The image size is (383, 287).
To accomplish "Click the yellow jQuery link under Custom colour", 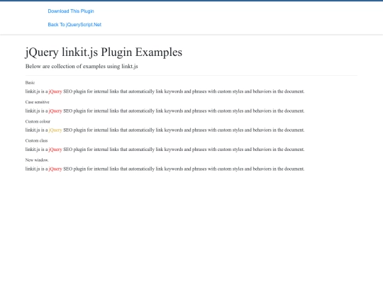I will pos(55,130).
